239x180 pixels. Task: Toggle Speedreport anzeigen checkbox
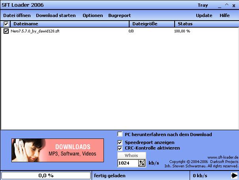[x=120, y=142]
